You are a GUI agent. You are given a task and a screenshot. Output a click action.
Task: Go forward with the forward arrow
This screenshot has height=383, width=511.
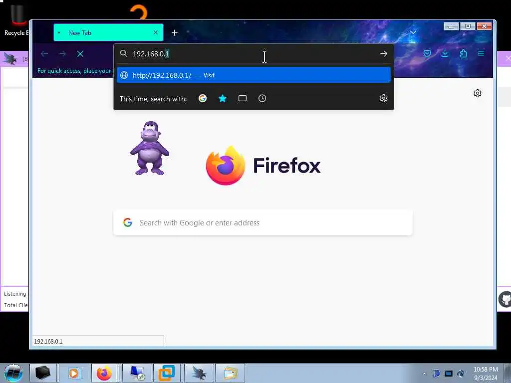62,54
